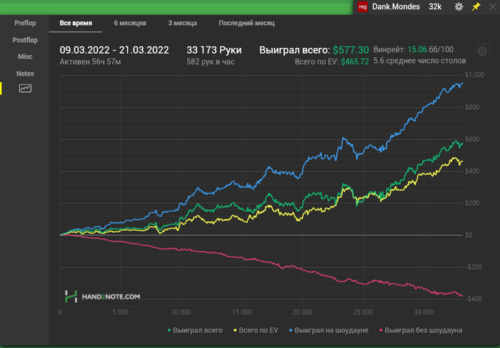Select the Последний месяц tab
Viewport: 500px width, 348px height.
coord(247,23)
